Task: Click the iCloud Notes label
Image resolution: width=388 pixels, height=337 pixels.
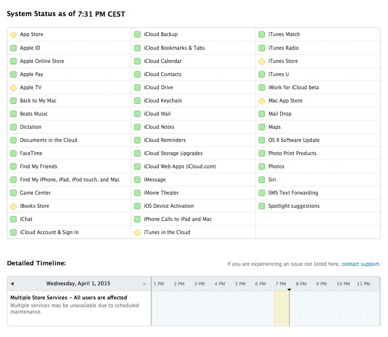Action: click(159, 127)
